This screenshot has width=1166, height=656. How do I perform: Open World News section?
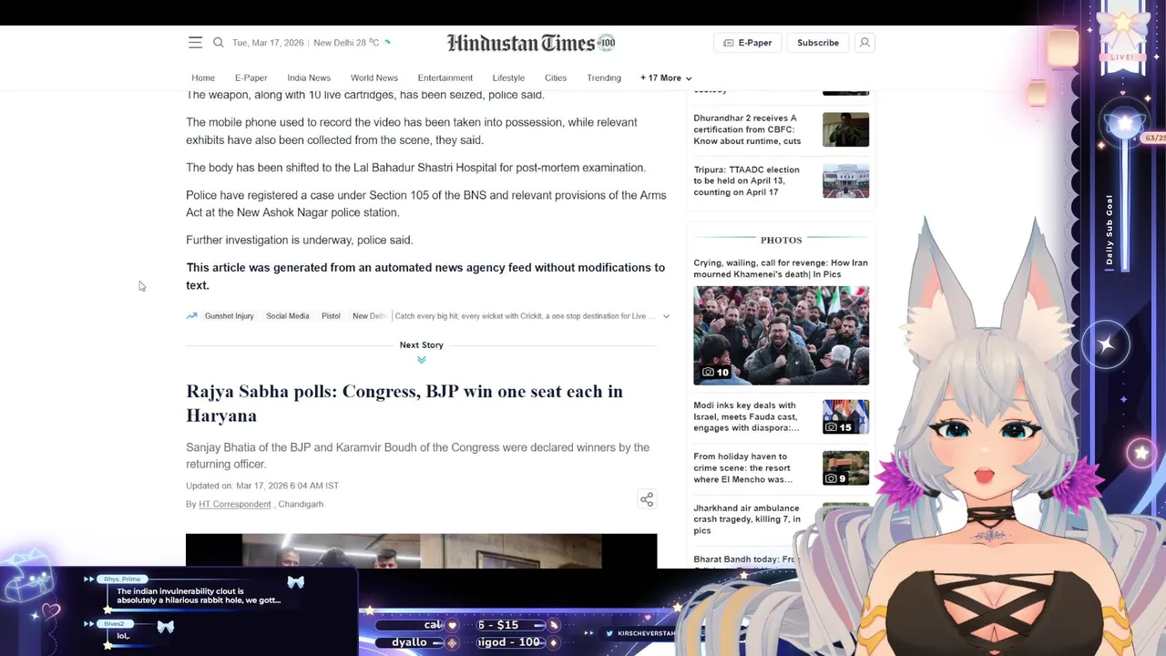tap(374, 78)
